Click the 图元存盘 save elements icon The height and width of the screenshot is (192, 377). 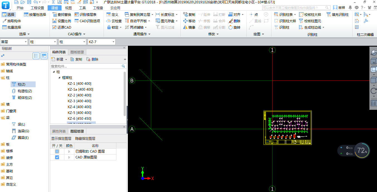click(x=158, y=21)
